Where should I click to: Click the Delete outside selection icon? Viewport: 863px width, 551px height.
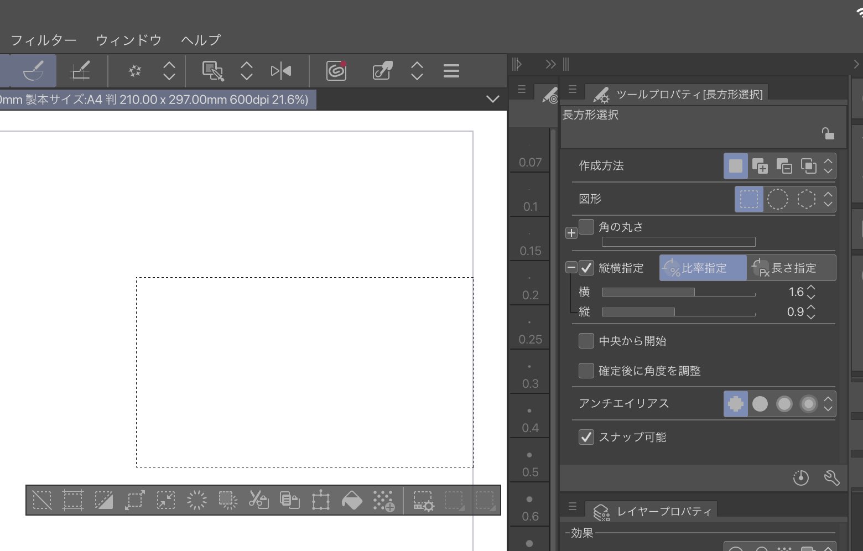click(x=227, y=500)
